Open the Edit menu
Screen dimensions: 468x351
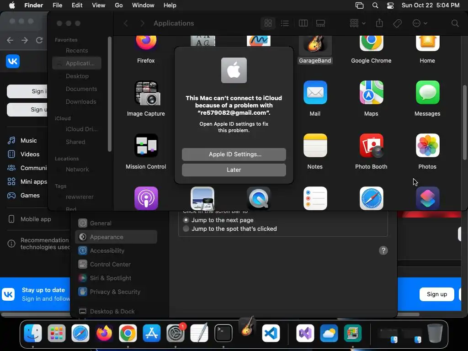point(77,5)
